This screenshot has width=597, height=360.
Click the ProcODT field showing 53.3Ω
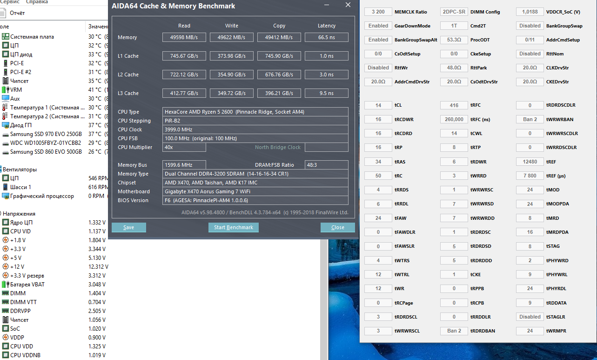point(454,40)
